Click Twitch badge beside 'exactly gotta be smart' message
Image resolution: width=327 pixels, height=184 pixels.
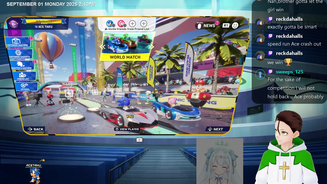[x=270, y=19]
